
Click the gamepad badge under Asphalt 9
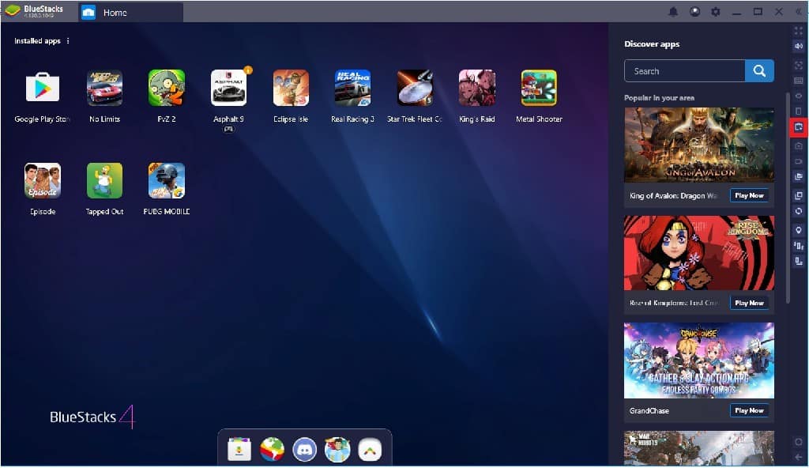pos(228,129)
